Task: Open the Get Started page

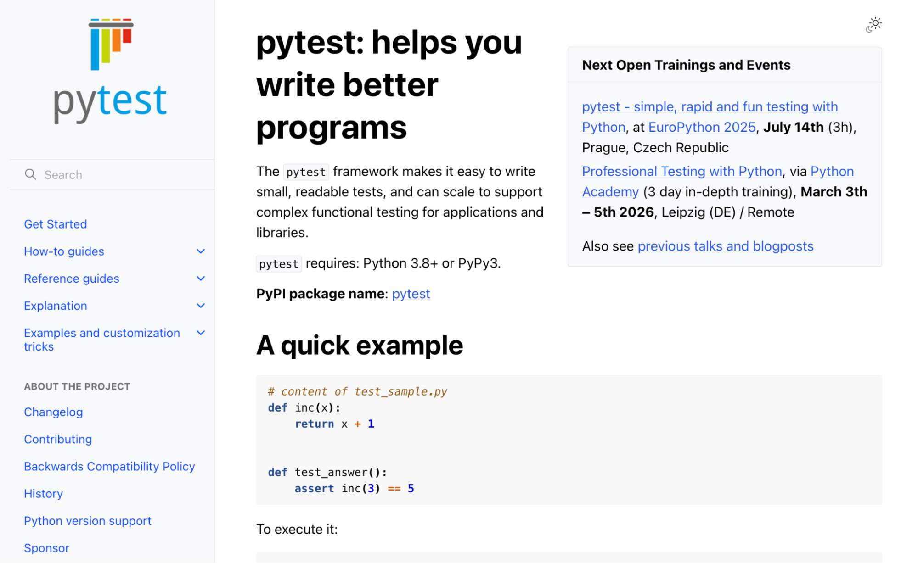Action: coord(56,224)
